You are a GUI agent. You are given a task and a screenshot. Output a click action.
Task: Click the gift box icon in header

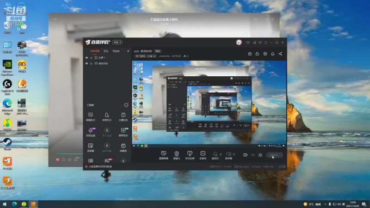pos(250,54)
